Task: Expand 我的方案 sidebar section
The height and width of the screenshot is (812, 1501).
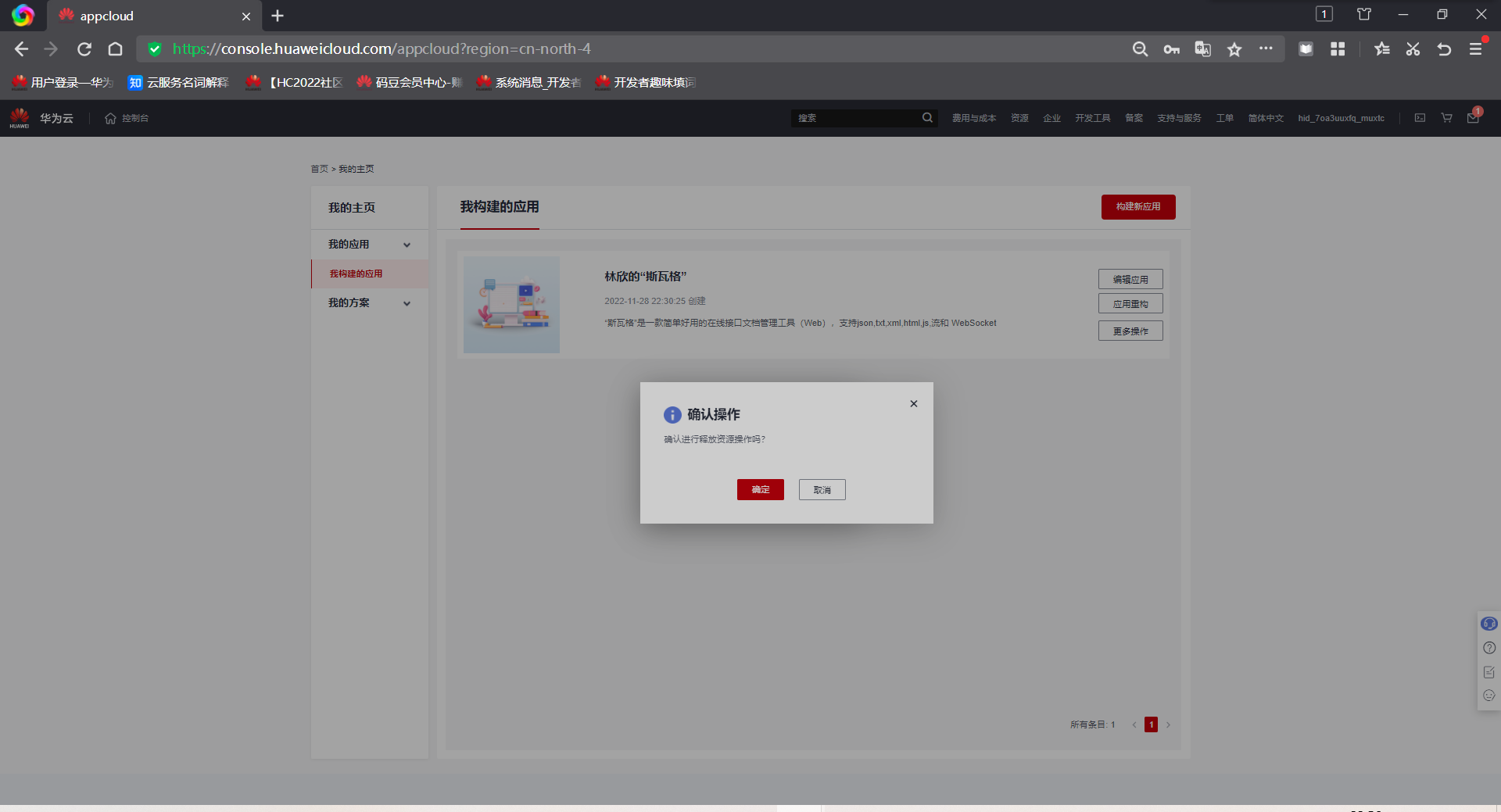Action: click(370, 303)
